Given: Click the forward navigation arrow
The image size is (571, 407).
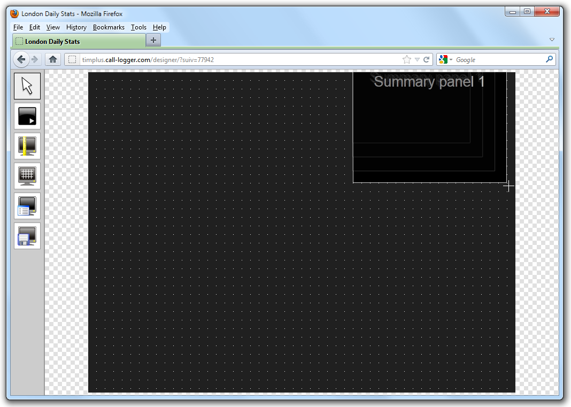Looking at the screenshot, I should (x=34, y=59).
